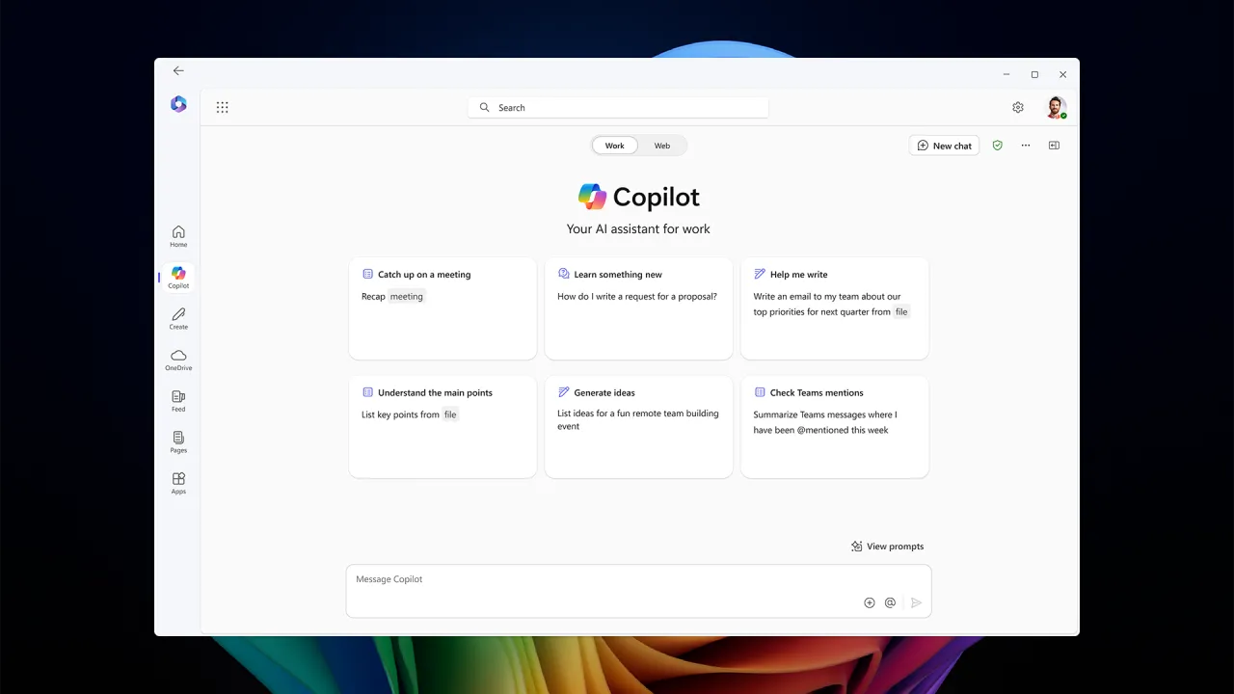1234x694 pixels.
Task: Open OneDrive from the sidebar
Action: point(178,360)
